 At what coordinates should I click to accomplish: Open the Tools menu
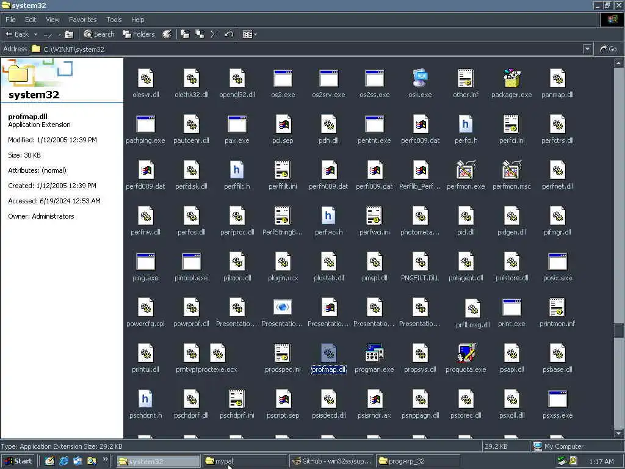pyautogui.click(x=114, y=20)
